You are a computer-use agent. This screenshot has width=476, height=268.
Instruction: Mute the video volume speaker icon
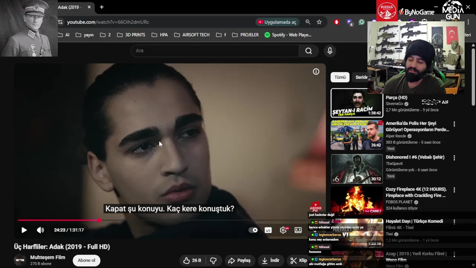click(40, 230)
